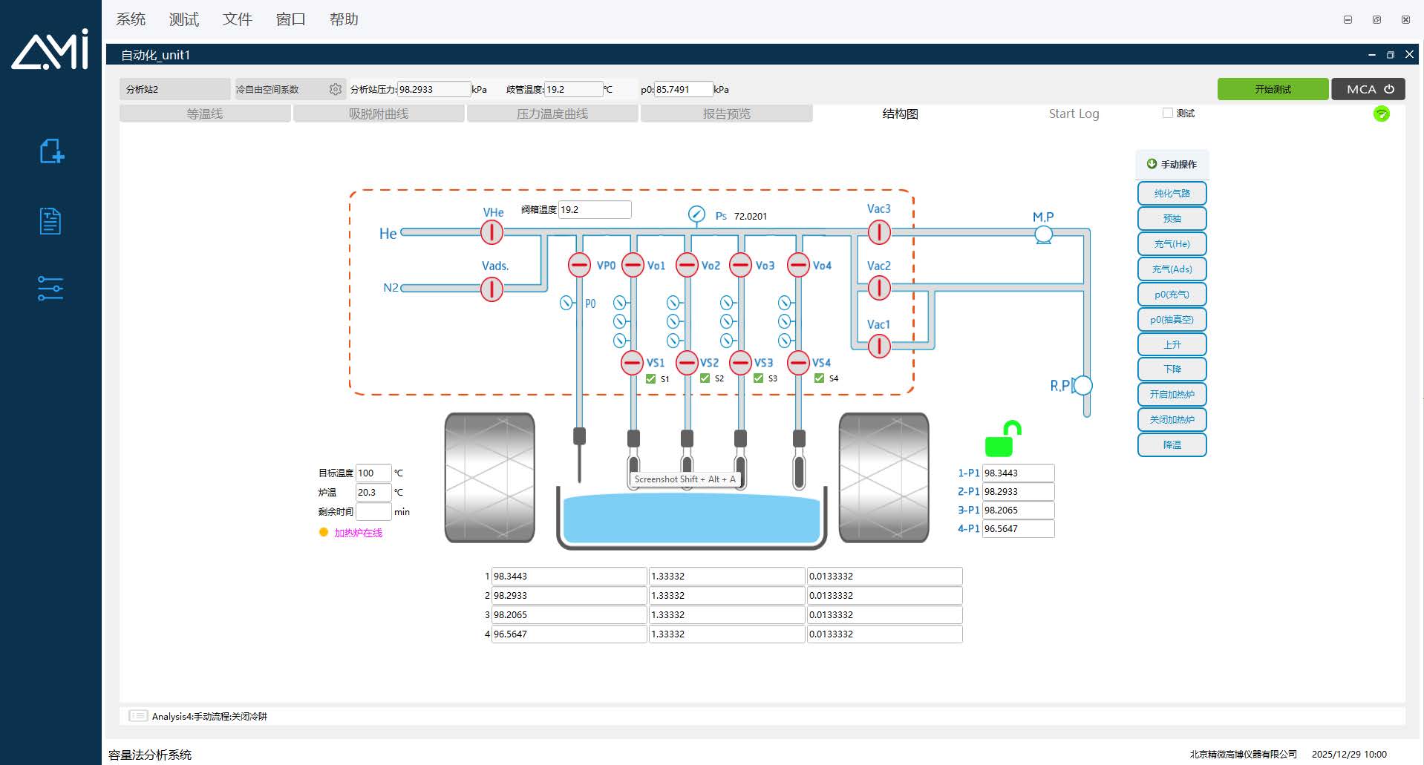This screenshot has height=765, width=1424.
Task: Click the gear icon beside 冷自由空间系数
Action: coord(336,89)
